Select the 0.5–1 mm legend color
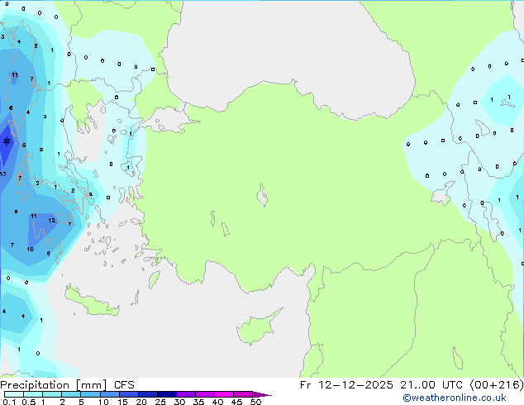524x405 pixels. [33, 394]
